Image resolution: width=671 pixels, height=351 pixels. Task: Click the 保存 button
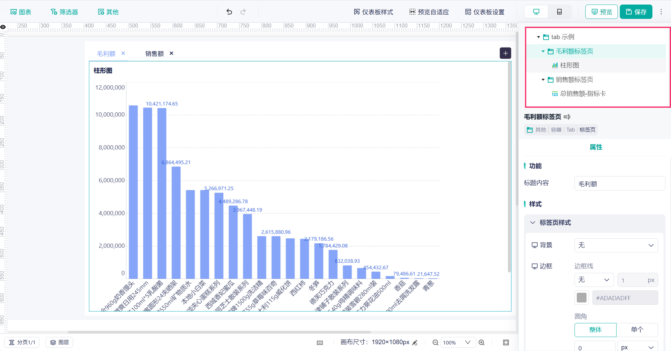pyautogui.click(x=636, y=12)
